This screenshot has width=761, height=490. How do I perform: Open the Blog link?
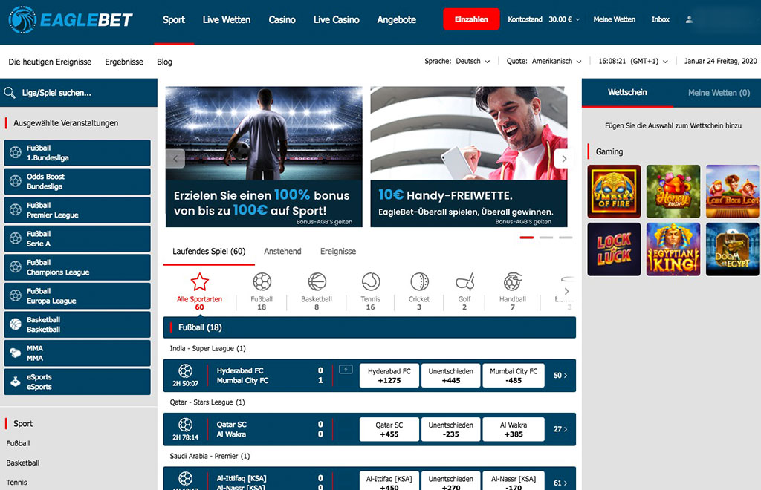tap(164, 62)
